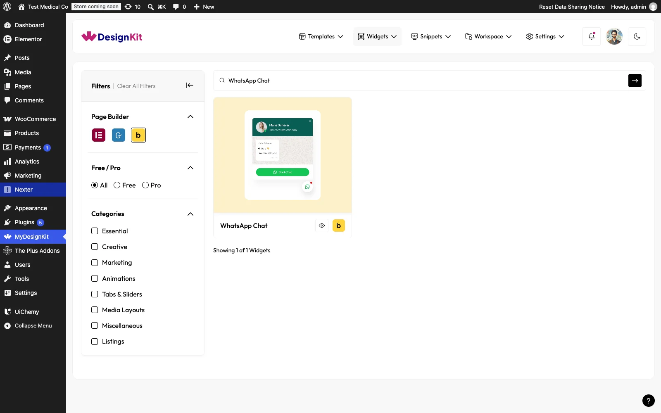Select the Bricks page builder filter icon

(x=138, y=135)
